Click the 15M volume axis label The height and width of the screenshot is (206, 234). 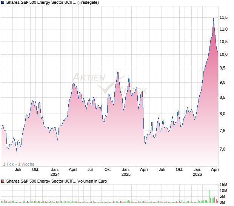point(224,185)
